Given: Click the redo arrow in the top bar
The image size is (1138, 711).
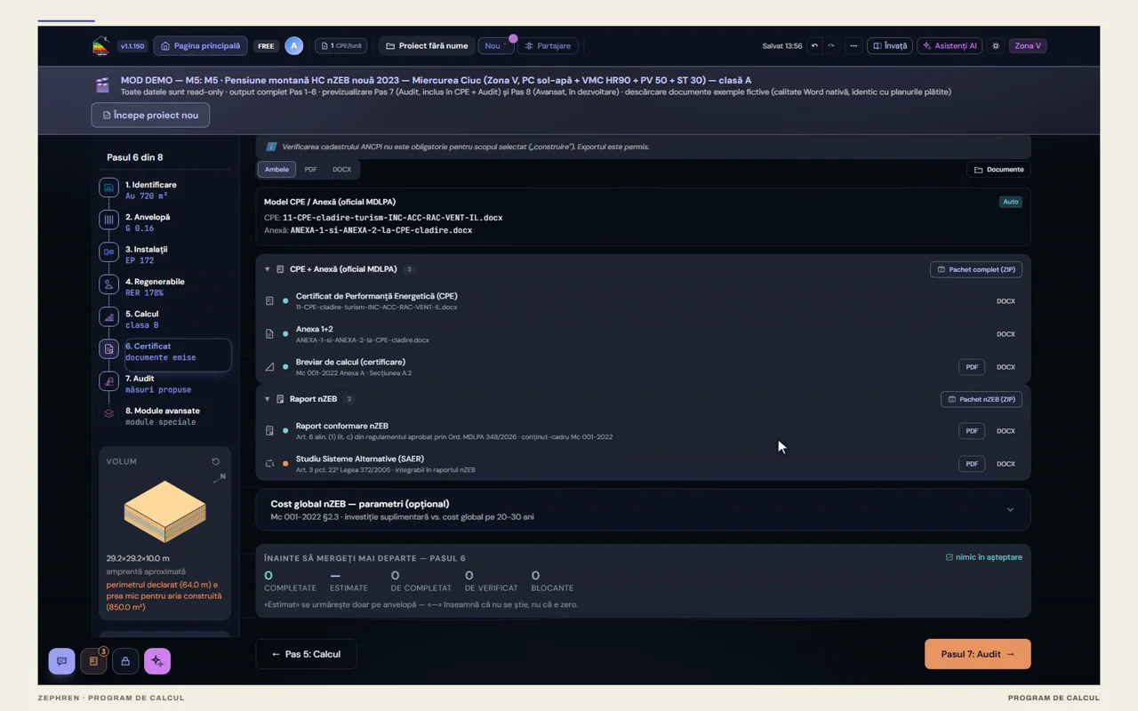Looking at the screenshot, I should click(831, 46).
